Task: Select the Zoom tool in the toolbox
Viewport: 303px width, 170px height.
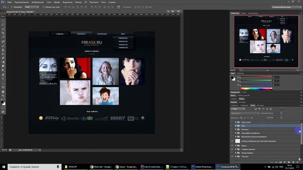Action: pyautogui.click(x=3, y=95)
